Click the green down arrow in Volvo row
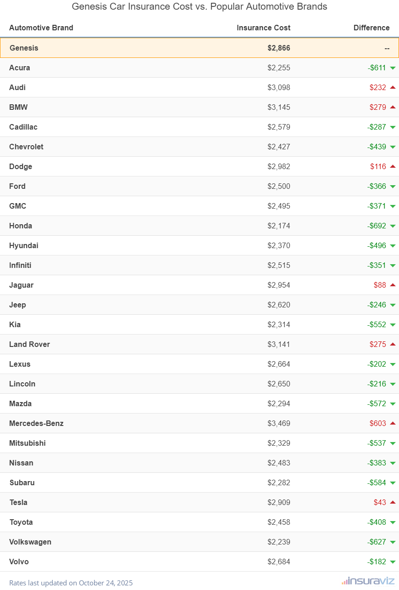 click(x=393, y=562)
